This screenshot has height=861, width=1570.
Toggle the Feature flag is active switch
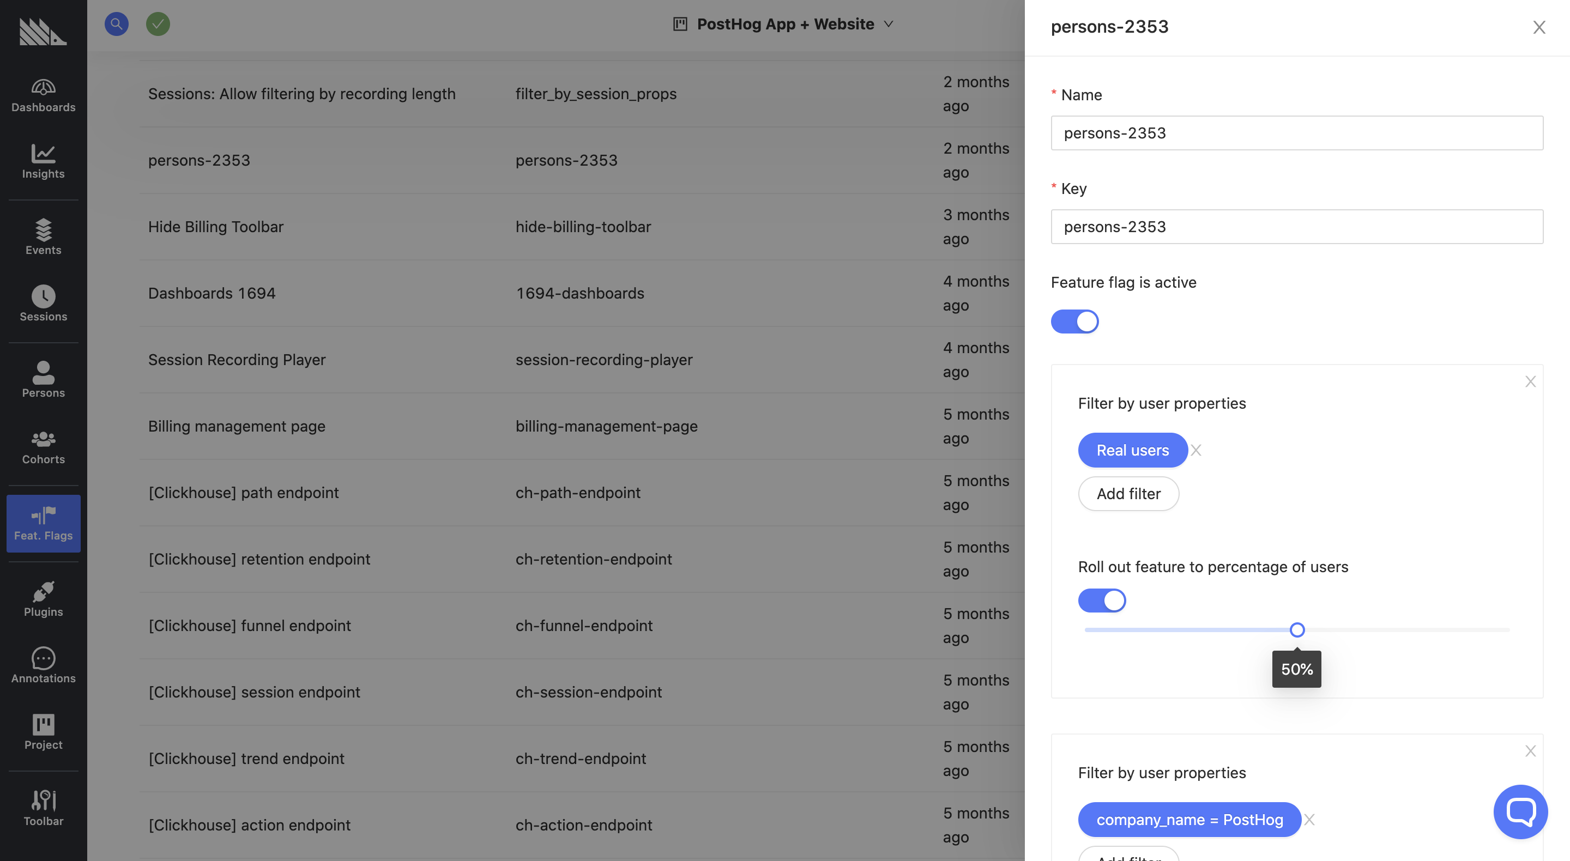[1075, 322]
